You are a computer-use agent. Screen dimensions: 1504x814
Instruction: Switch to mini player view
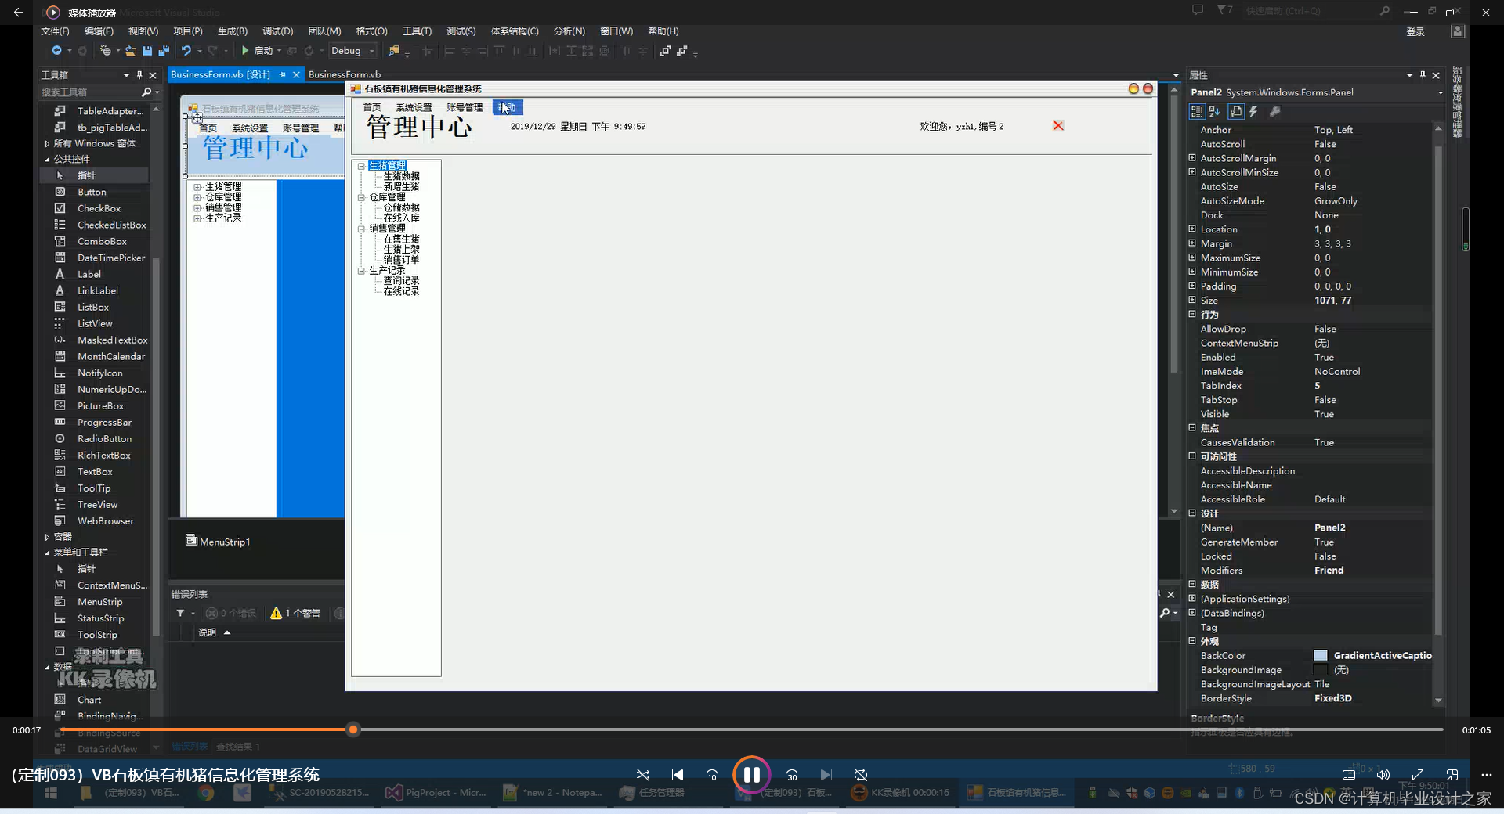(x=1452, y=775)
